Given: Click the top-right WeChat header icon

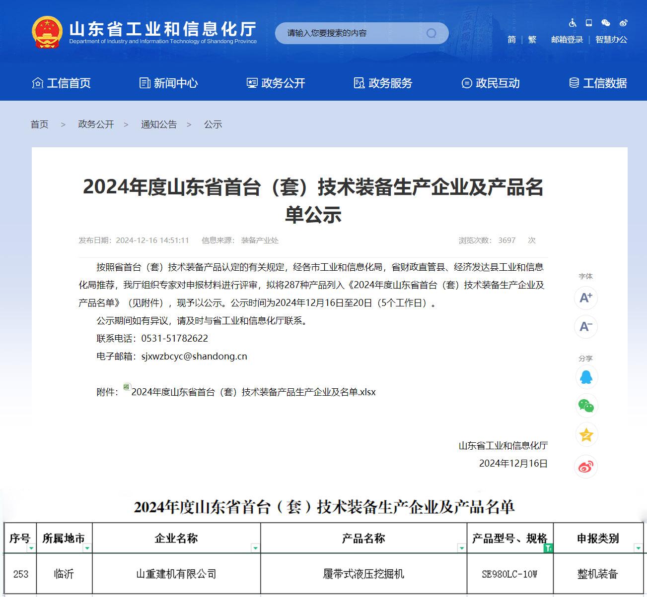Looking at the screenshot, I should pyautogui.click(x=605, y=23).
